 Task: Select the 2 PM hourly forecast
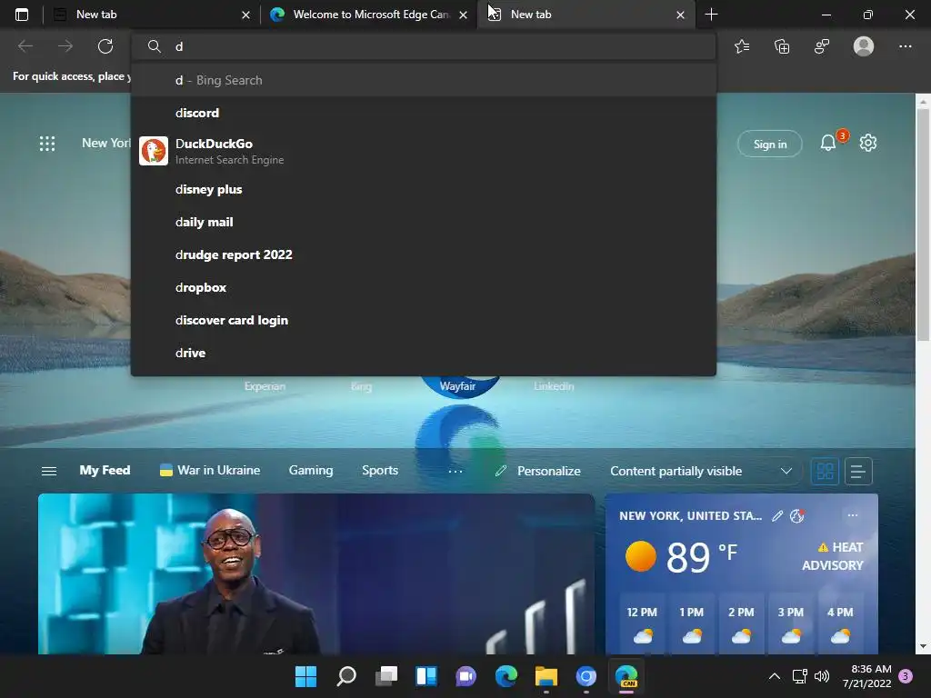[x=741, y=625]
